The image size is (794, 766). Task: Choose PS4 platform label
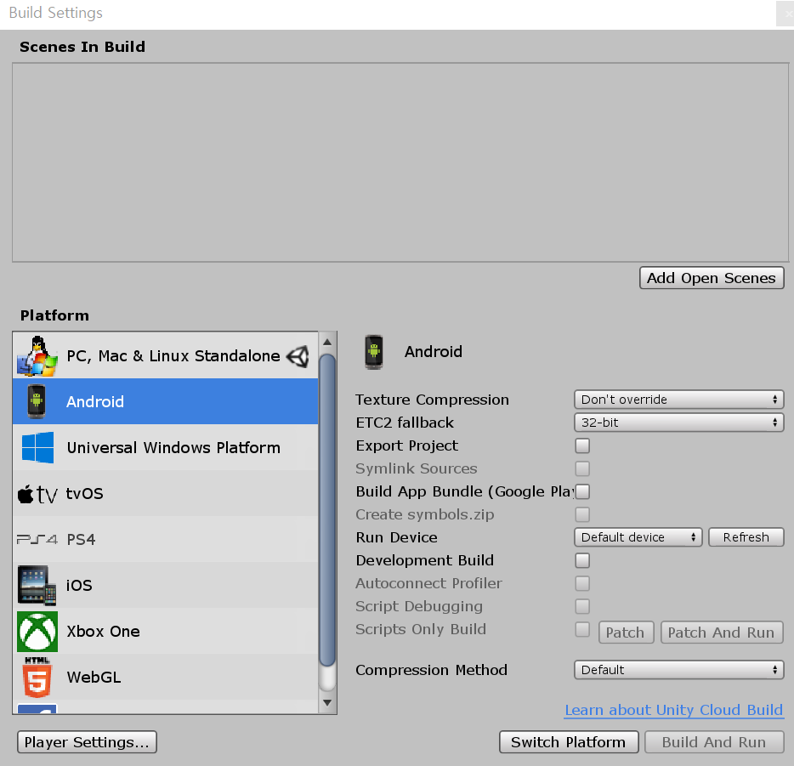(x=81, y=540)
